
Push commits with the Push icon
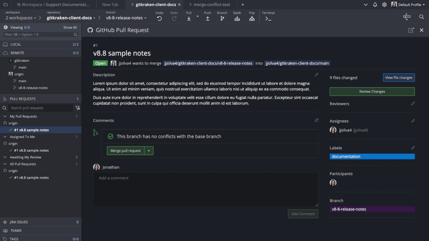coord(208,18)
